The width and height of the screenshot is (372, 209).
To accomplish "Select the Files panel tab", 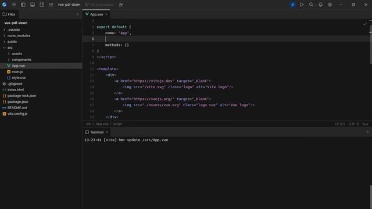I will point(9,15).
